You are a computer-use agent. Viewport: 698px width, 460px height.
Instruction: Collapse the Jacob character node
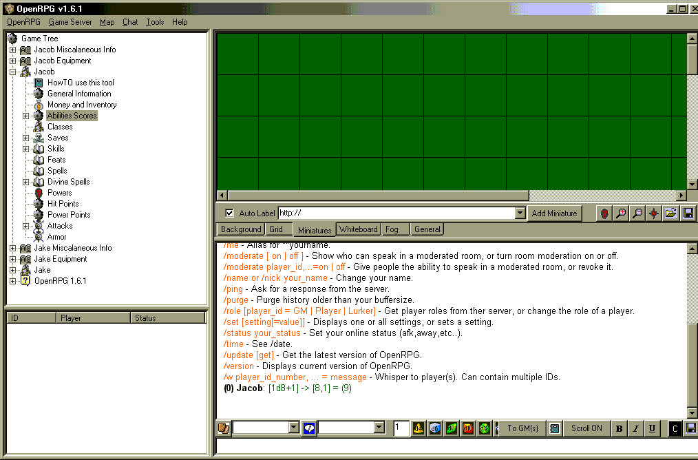pos(12,72)
